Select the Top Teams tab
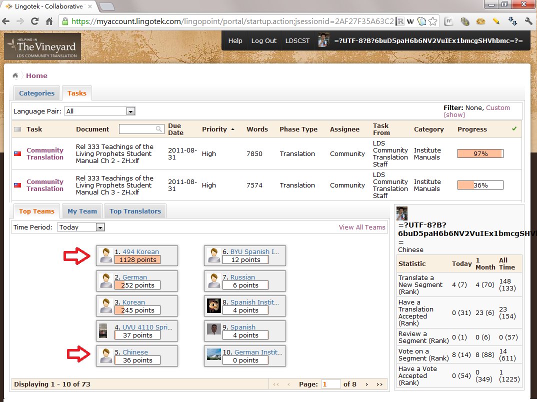The height and width of the screenshot is (402, 537). [36, 211]
